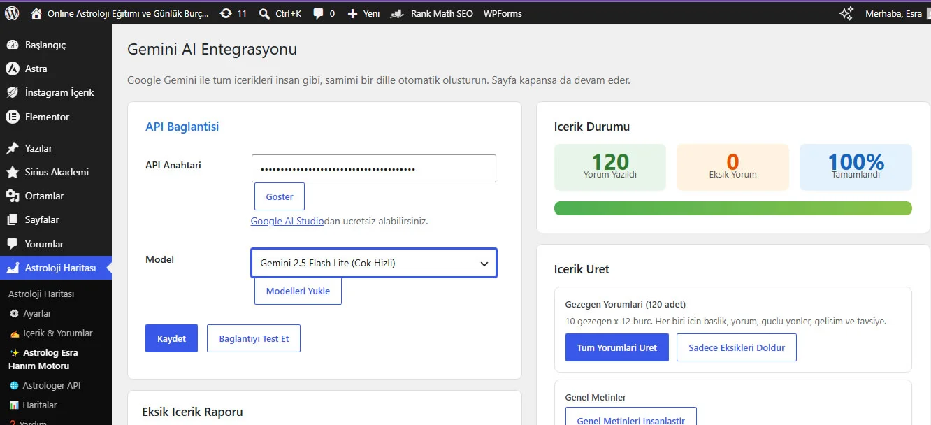Click the AI sparkle icon near Merhaba
The width and height of the screenshot is (931, 425).
coord(846,13)
